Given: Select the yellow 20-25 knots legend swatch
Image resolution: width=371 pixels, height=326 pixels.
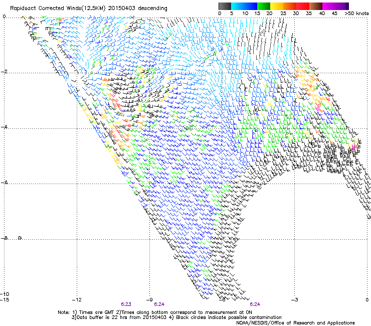Looking at the screenshot, I should (x=277, y=6).
